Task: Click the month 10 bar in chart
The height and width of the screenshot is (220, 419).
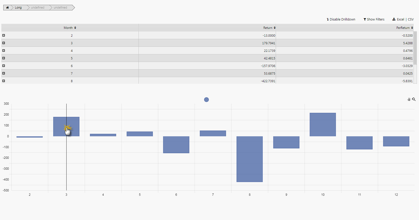Action: coord(323,124)
